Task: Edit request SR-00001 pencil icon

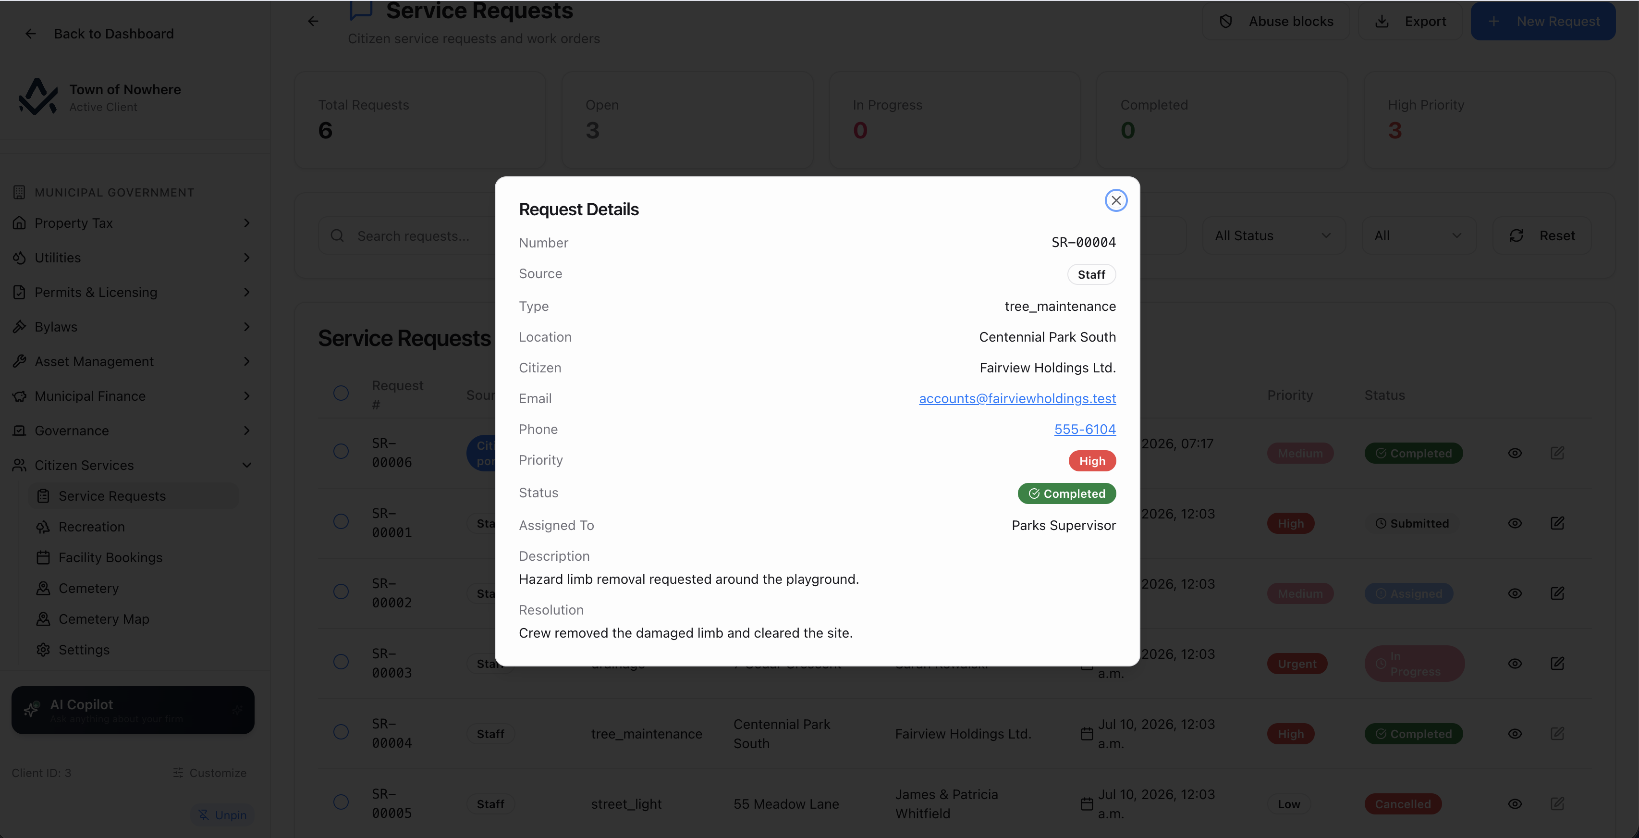Action: click(1557, 523)
